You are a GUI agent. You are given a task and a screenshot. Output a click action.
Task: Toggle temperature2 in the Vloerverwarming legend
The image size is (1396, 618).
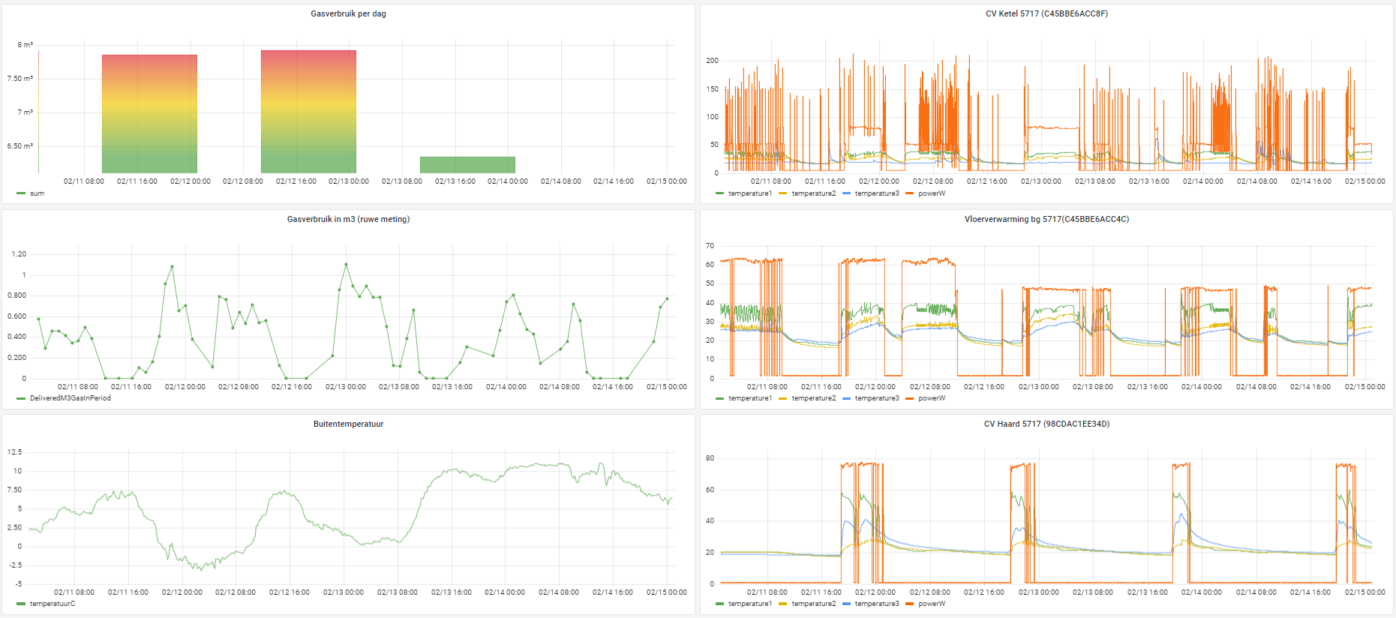point(813,398)
